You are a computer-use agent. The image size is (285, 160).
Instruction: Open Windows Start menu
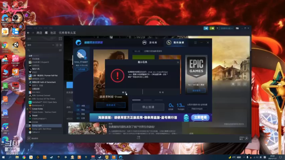click(3, 157)
